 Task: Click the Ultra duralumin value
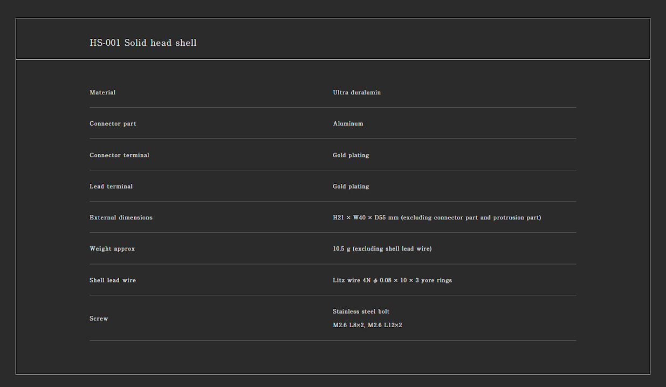pos(357,92)
